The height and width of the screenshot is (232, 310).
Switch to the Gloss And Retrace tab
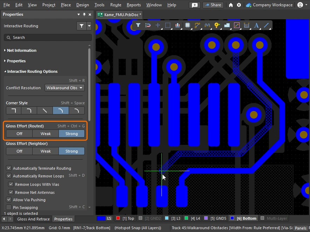pyautogui.click(x=33, y=219)
